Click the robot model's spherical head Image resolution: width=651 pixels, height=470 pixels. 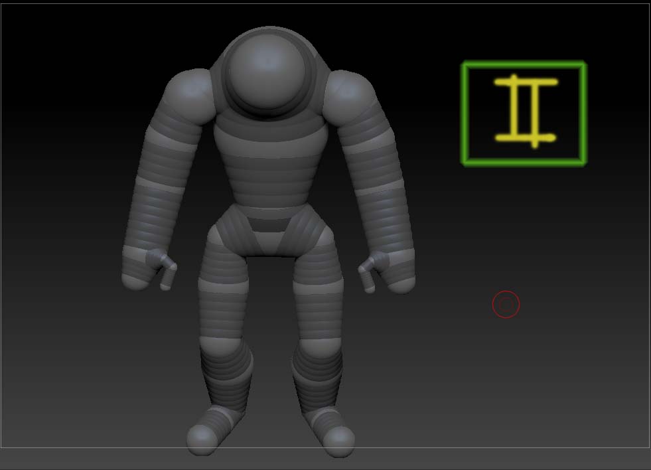[x=267, y=72]
